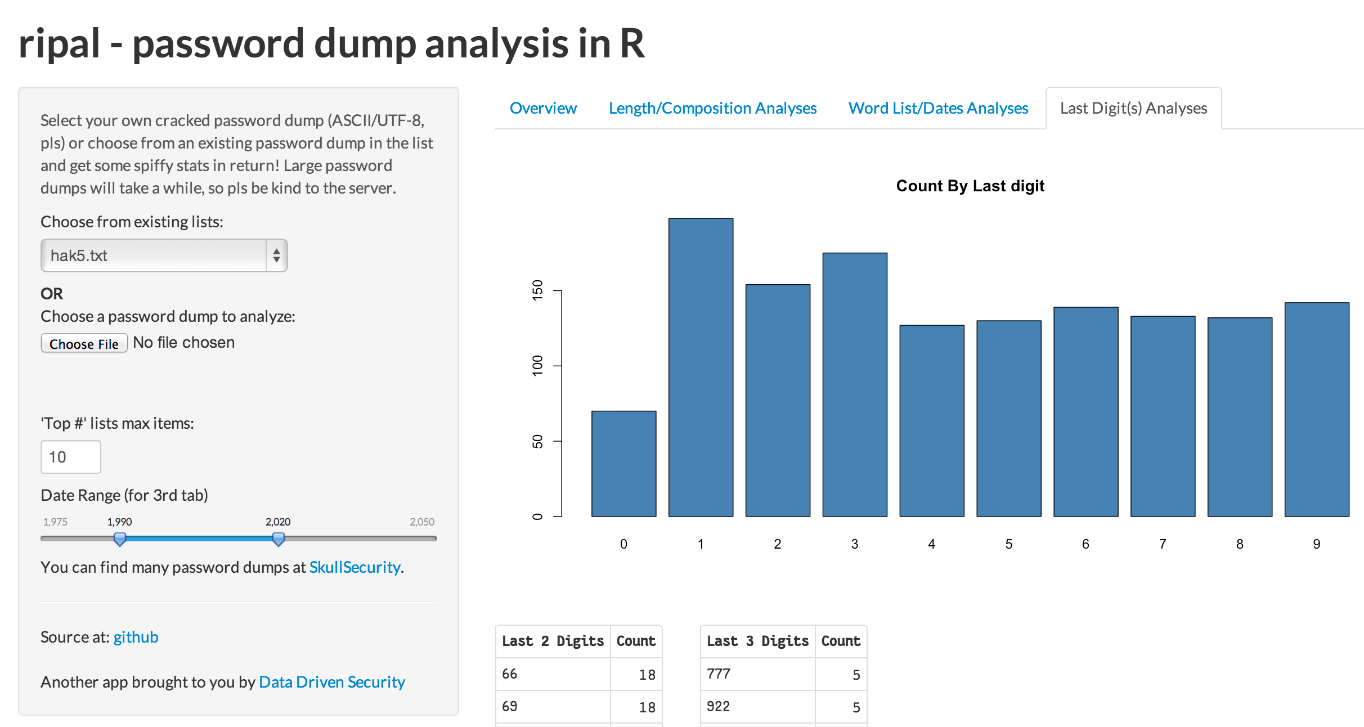
Task: Visit the Data Driven Security link
Action: [331, 682]
